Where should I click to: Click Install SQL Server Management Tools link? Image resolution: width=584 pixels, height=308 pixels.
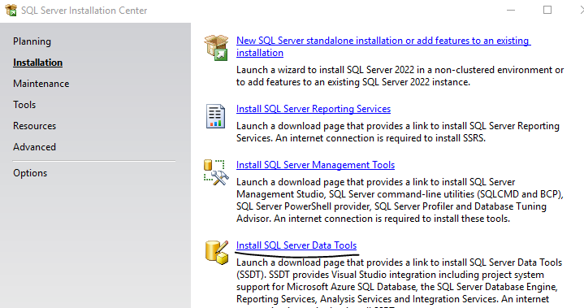(x=315, y=165)
